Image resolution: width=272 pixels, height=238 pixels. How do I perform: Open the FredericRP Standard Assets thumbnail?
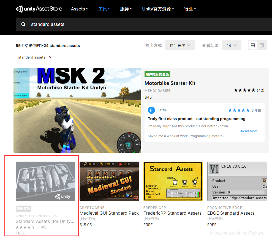pos(173,181)
